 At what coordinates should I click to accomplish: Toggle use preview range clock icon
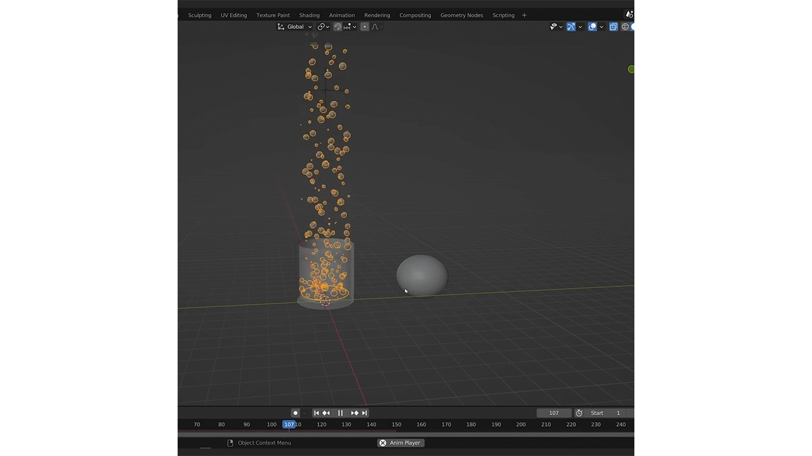point(579,413)
